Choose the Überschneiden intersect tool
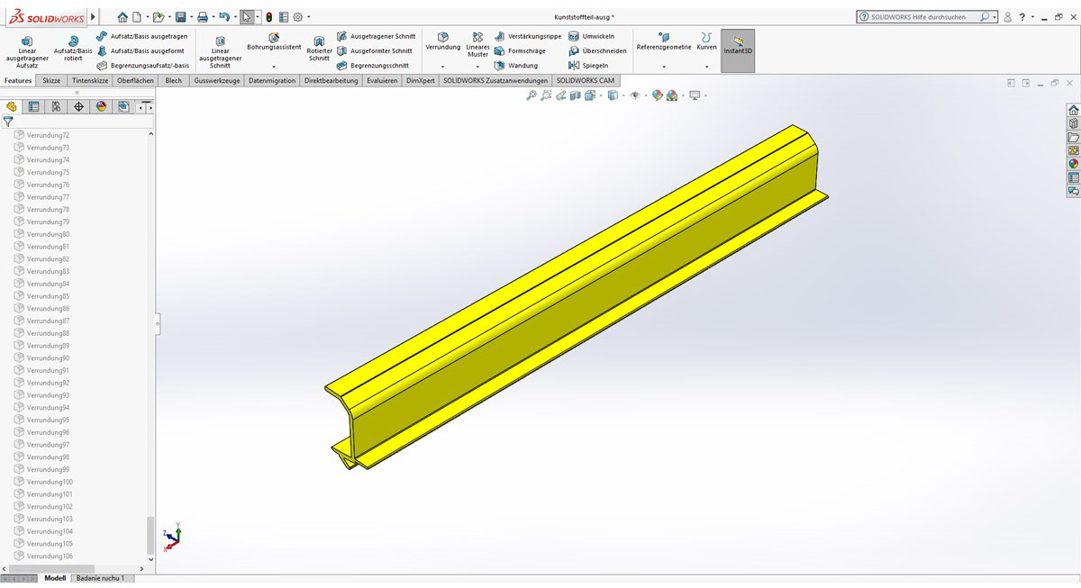The image size is (1081, 588). (x=597, y=50)
